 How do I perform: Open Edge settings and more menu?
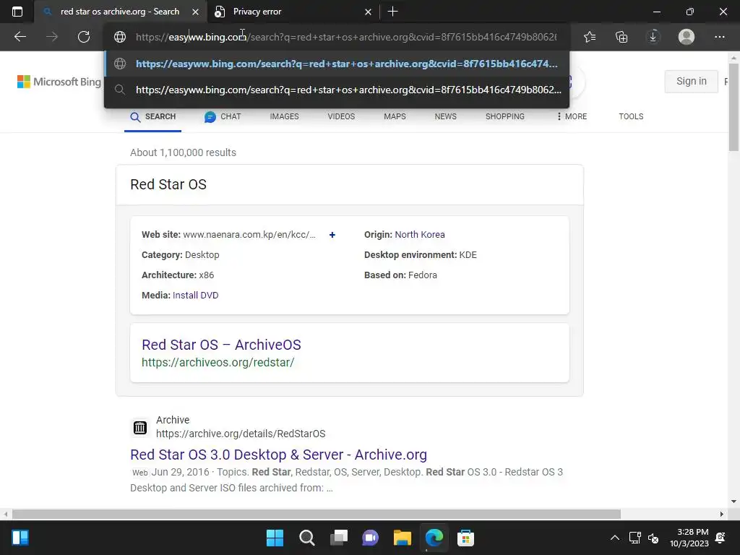719,37
